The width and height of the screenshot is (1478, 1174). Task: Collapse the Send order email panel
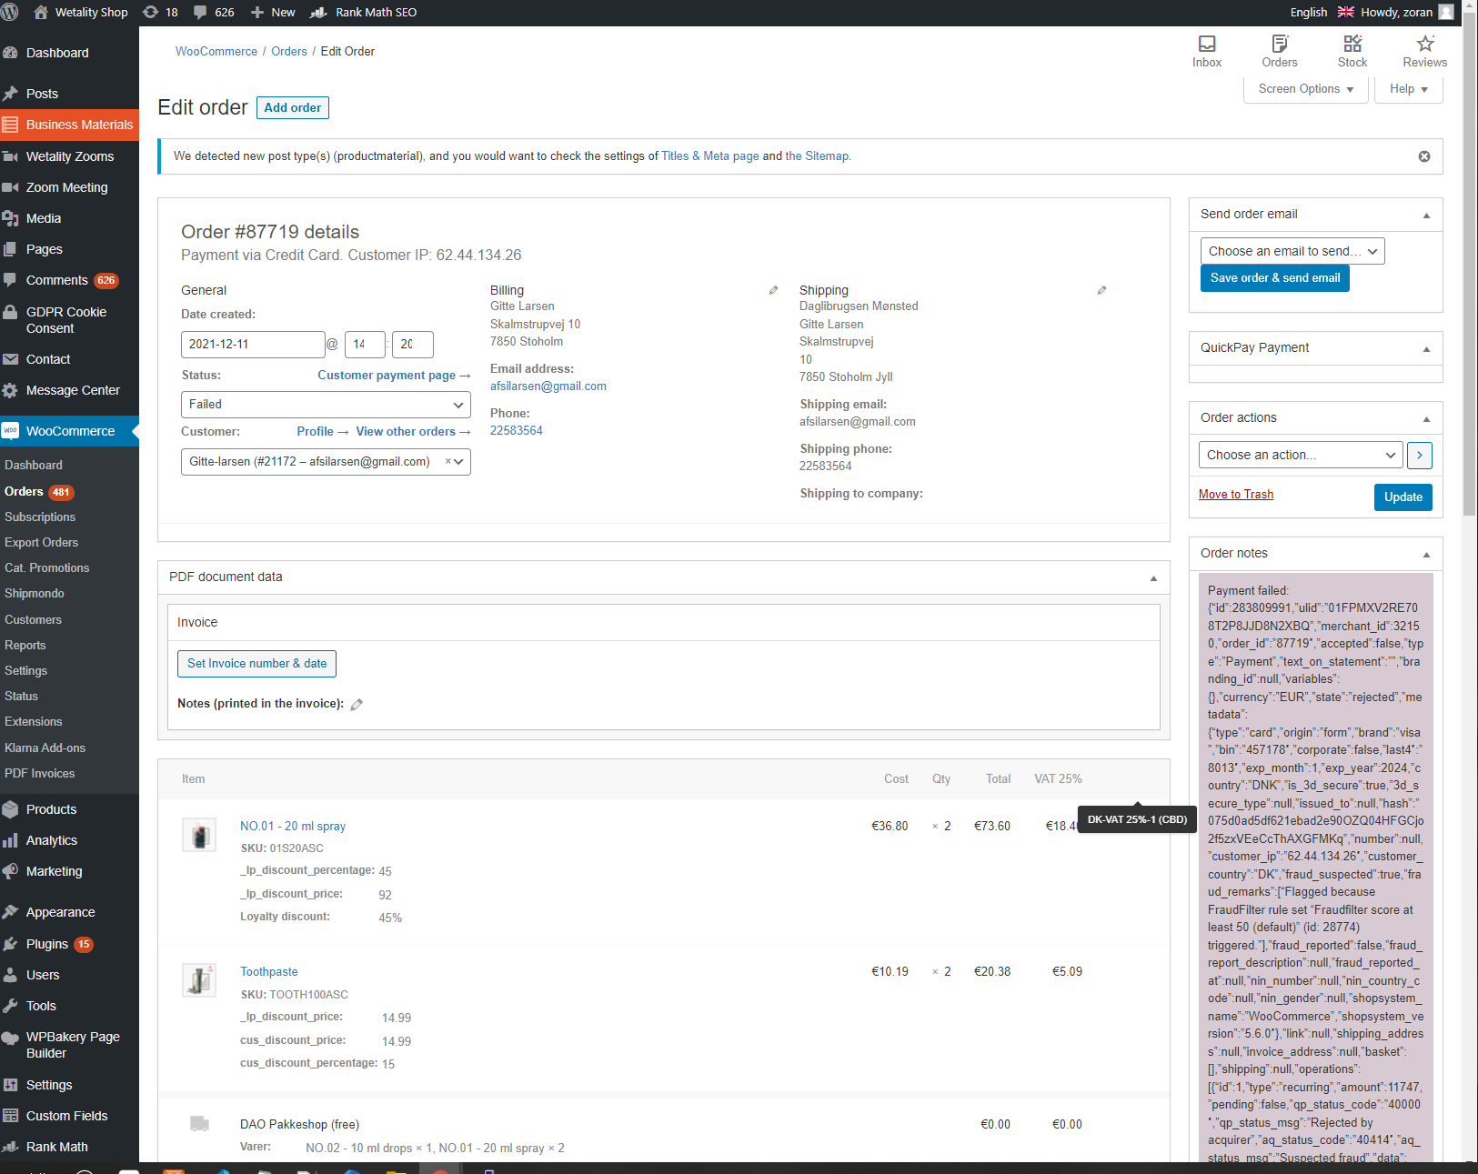coord(1425,215)
